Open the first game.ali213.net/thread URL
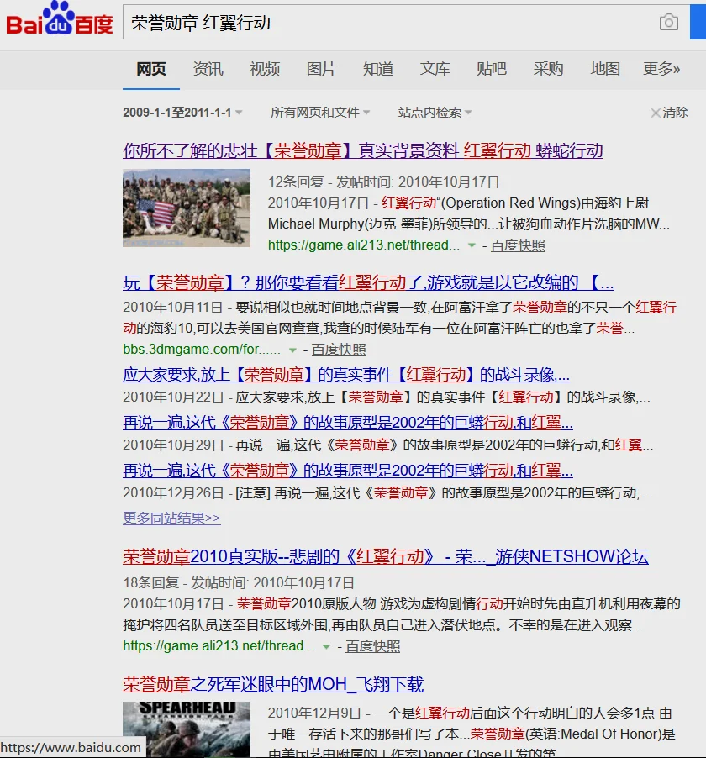The height and width of the screenshot is (758, 706). [364, 245]
